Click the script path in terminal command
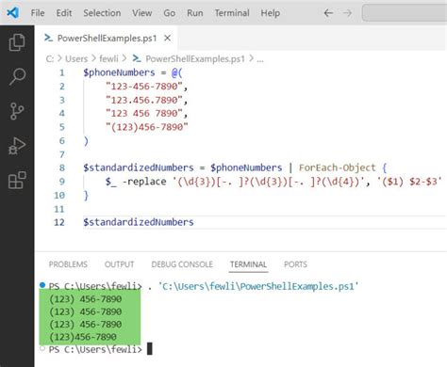Screen dimensions: 447x367 click(x=258, y=286)
